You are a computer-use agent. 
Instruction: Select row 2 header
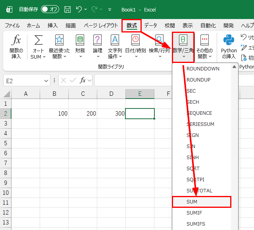(x=6, y=114)
